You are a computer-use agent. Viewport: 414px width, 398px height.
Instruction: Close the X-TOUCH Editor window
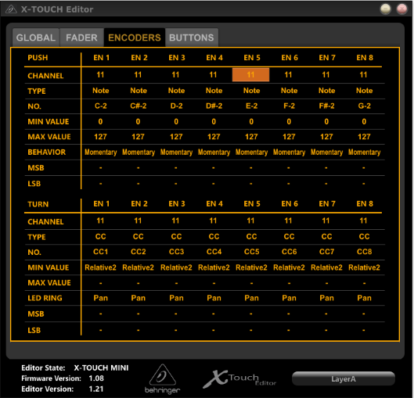pos(401,9)
